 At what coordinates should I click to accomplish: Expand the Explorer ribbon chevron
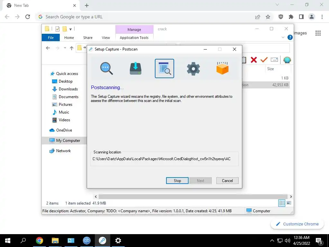[x=283, y=37]
